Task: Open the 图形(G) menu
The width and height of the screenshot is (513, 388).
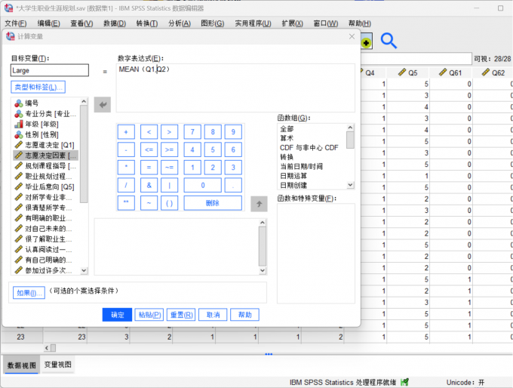Action: pos(212,23)
